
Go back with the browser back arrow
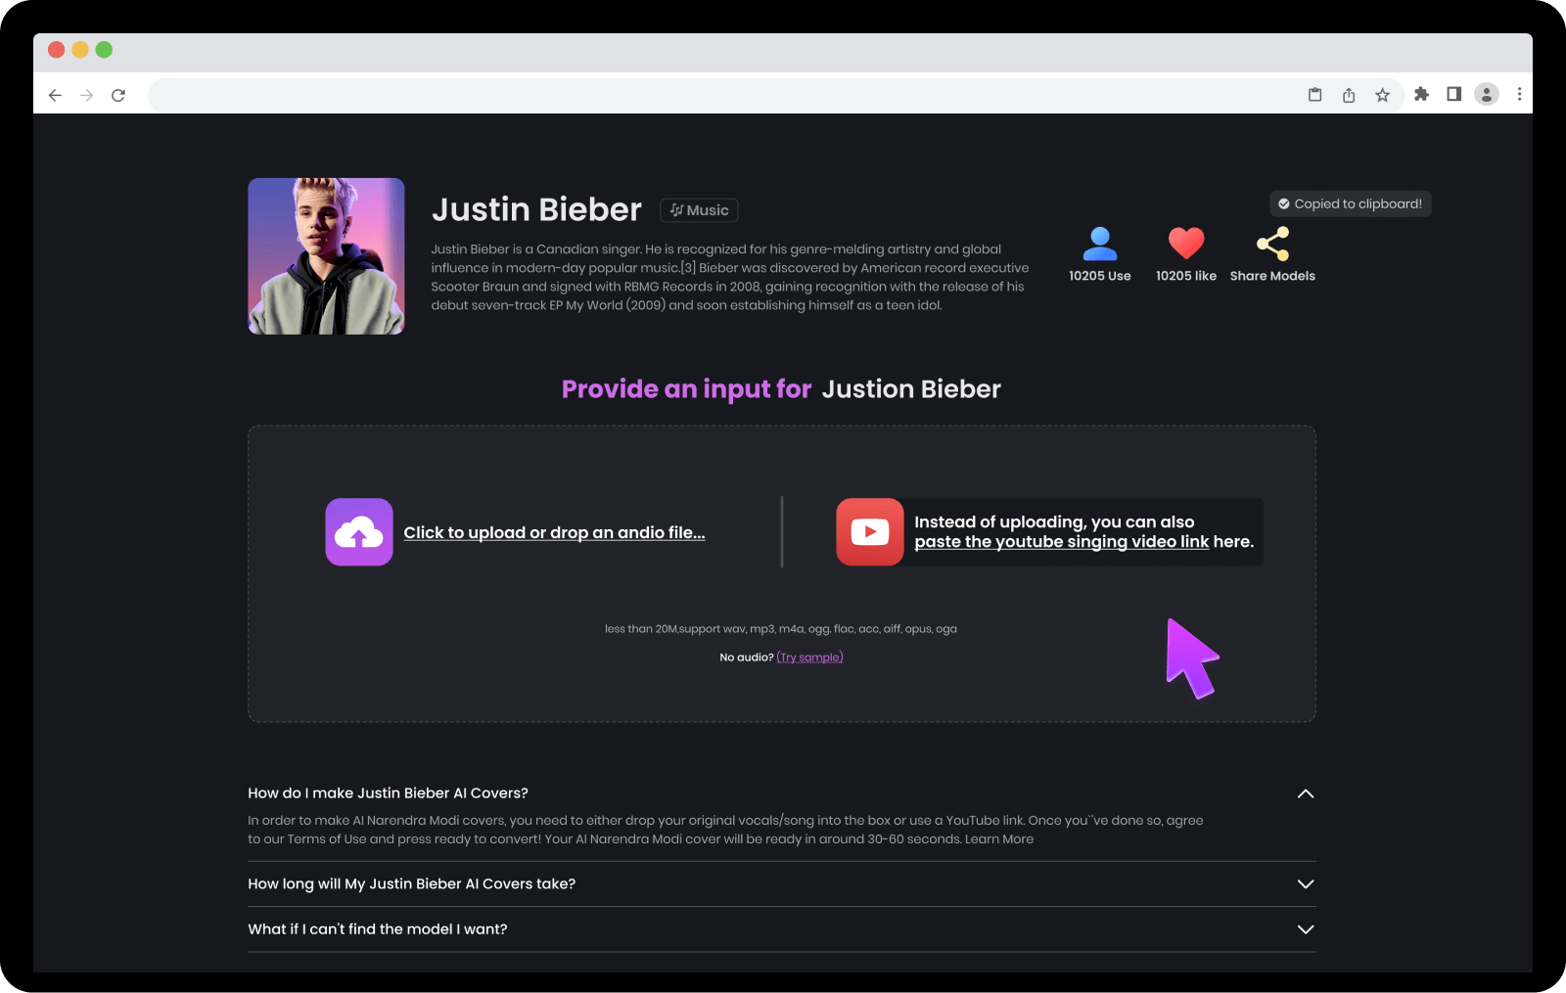click(56, 95)
